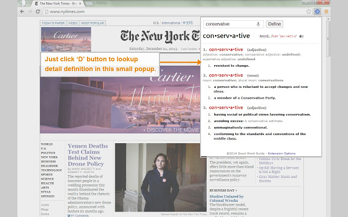The image size is (348, 217).
Task: Click definition 'resistant to change.'
Action: tap(232, 66)
